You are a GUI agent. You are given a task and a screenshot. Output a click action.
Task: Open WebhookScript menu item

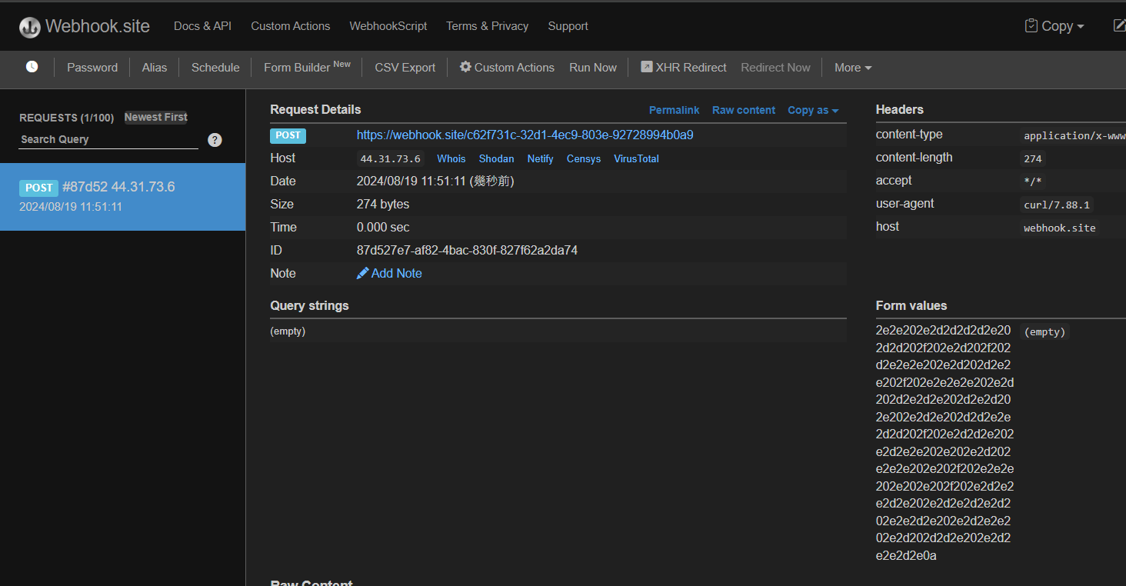coord(388,26)
